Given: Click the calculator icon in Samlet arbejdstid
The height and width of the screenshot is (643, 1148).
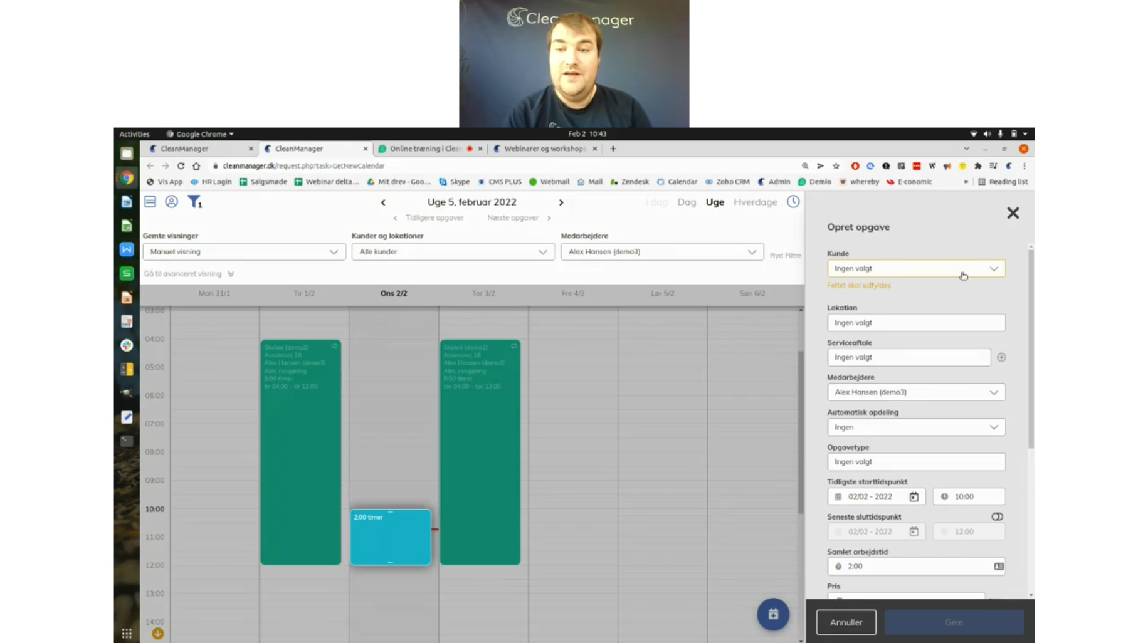Looking at the screenshot, I should 999,567.
